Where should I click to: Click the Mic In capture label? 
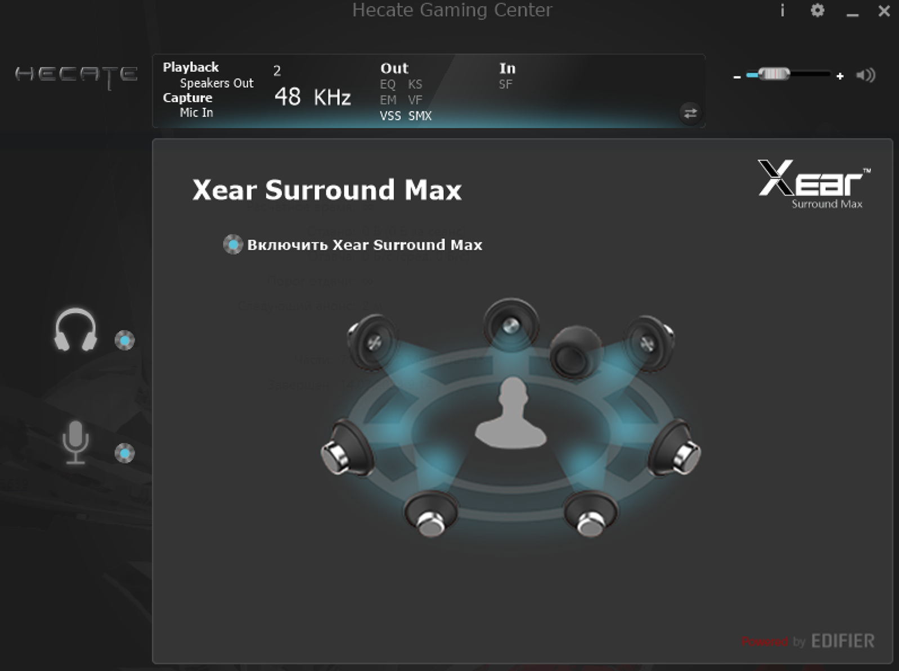pos(196,112)
